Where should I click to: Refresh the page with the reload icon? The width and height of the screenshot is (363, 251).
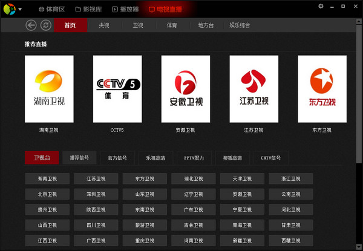pos(46,25)
